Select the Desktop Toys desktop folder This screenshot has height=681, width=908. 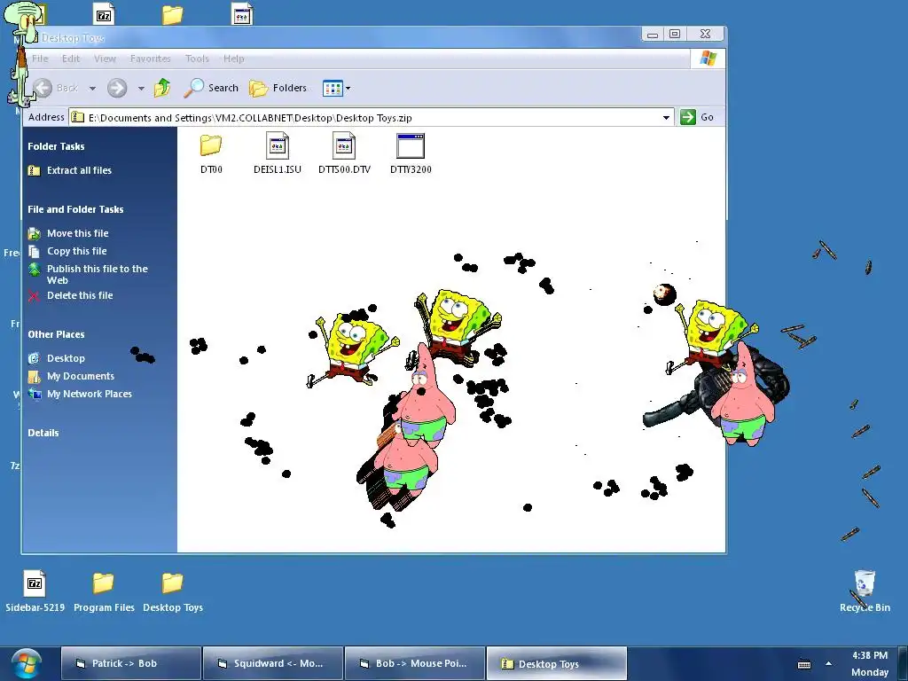click(x=173, y=591)
